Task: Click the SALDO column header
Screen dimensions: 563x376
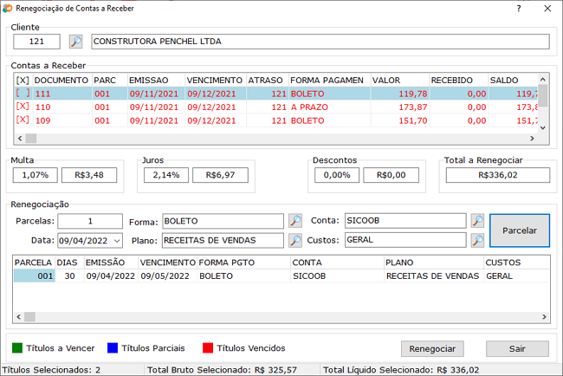Action: pyautogui.click(x=513, y=80)
